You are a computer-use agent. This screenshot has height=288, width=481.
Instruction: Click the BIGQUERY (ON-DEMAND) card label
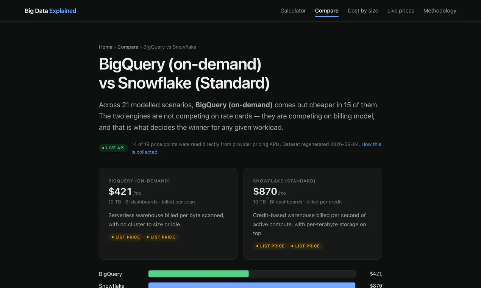click(139, 181)
